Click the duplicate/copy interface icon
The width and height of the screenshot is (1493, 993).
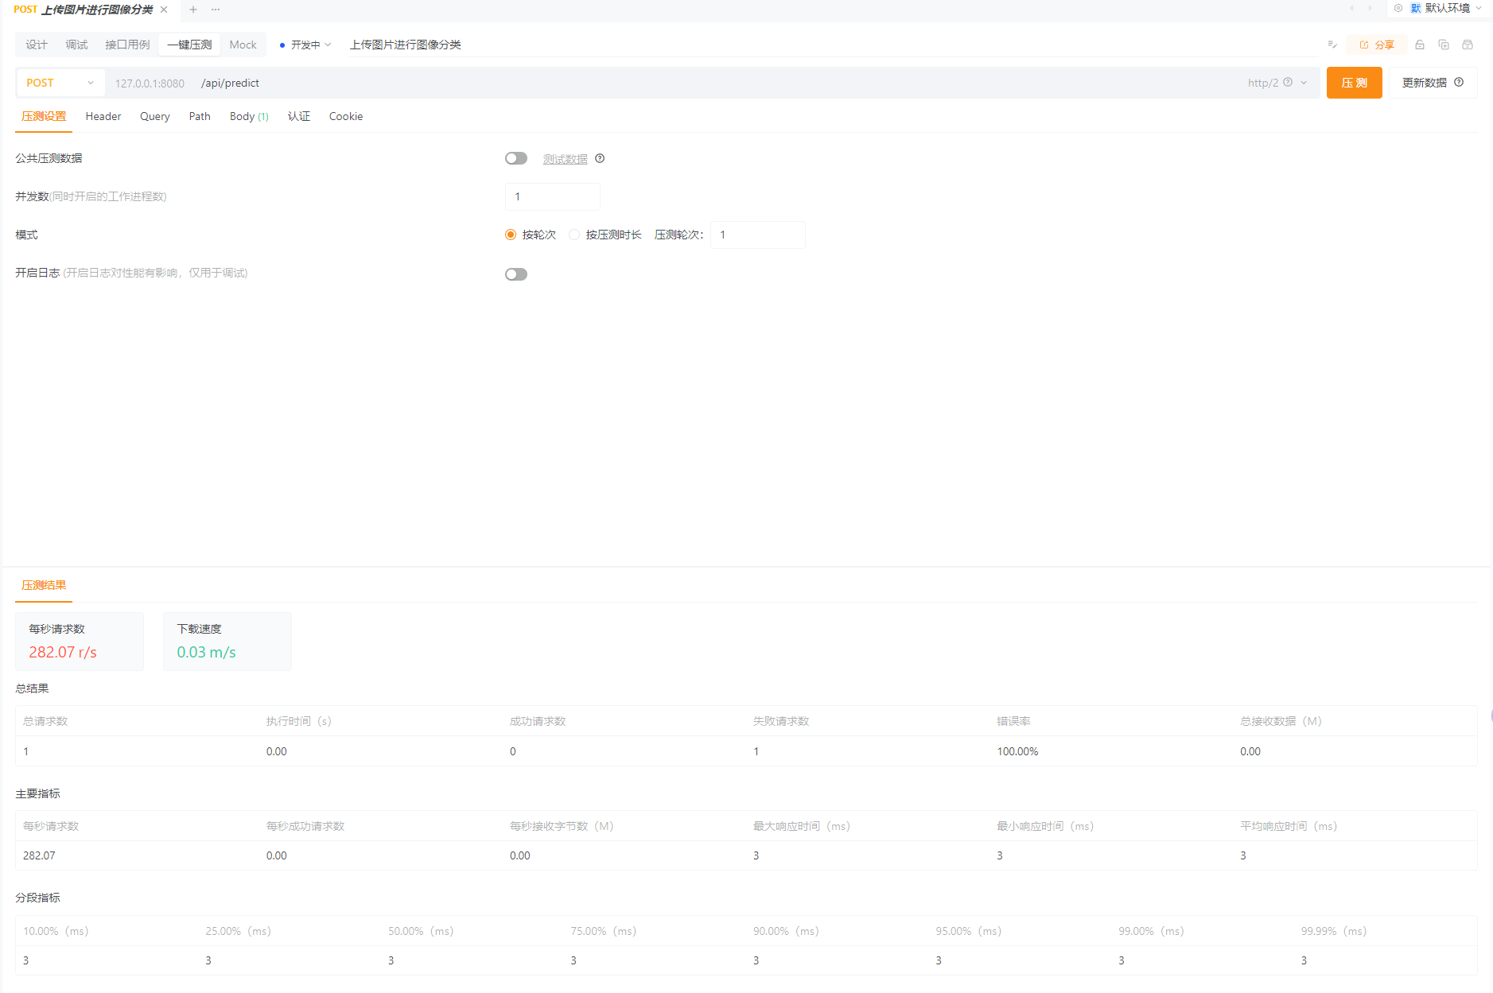(1444, 45)
